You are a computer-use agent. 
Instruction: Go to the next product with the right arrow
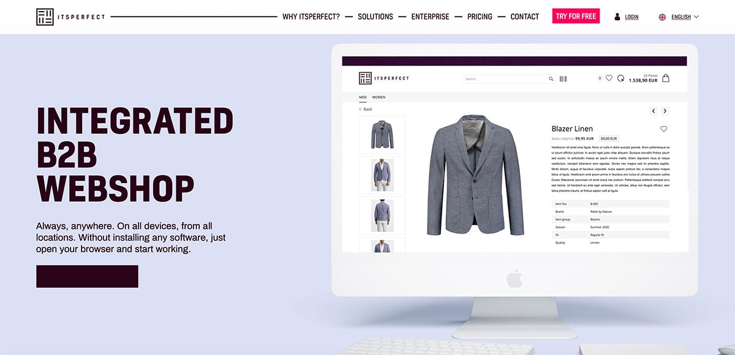(665, 111)
